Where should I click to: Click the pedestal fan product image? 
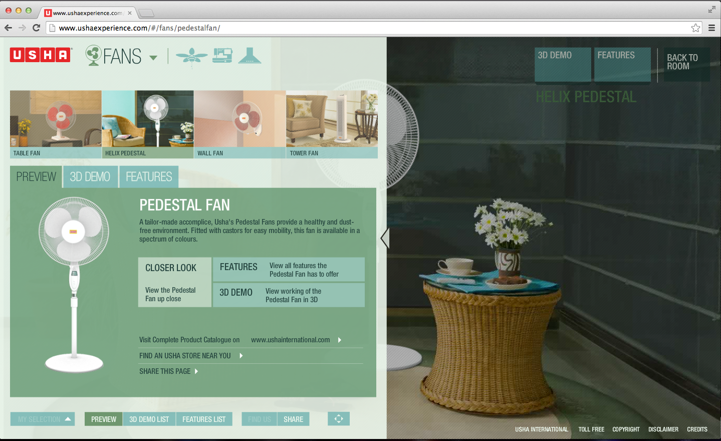74,285
